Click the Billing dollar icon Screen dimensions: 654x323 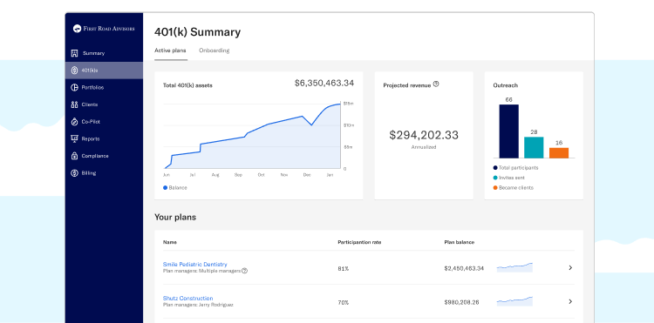[75, 172]
